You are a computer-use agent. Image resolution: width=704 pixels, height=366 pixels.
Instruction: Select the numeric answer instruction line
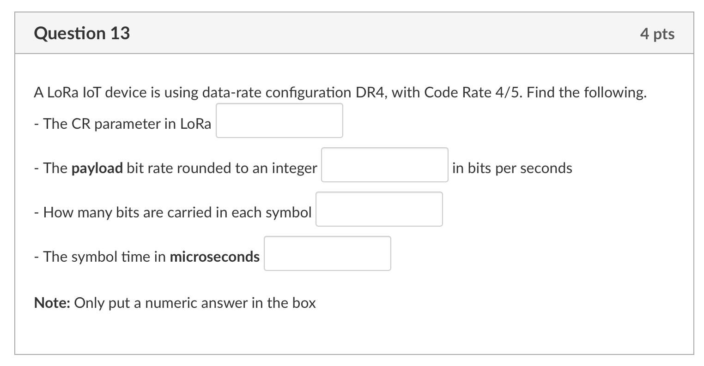[x=174, y=303]
